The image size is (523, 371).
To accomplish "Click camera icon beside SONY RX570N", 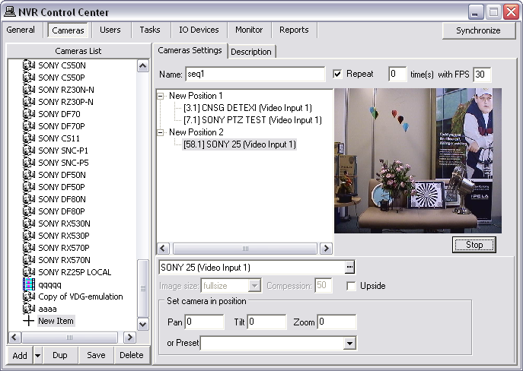I will [29, 260].
